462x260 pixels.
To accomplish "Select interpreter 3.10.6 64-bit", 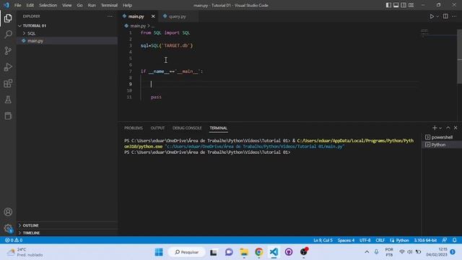I will [425, 240].
